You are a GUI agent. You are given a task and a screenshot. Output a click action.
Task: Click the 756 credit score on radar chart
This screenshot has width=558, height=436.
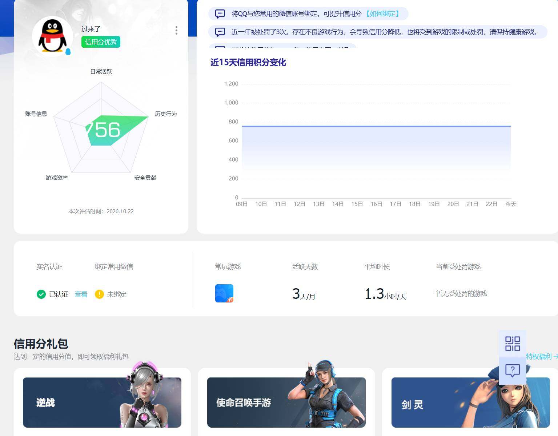point(103,130)
